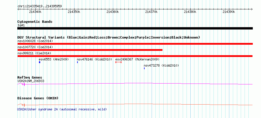The width and height of the screenshot is (261, 118).
Task: Click the 214350k ruler tick label
Action: 74,12
